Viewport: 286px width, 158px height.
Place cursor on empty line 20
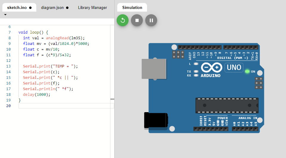tap(66, 106)
